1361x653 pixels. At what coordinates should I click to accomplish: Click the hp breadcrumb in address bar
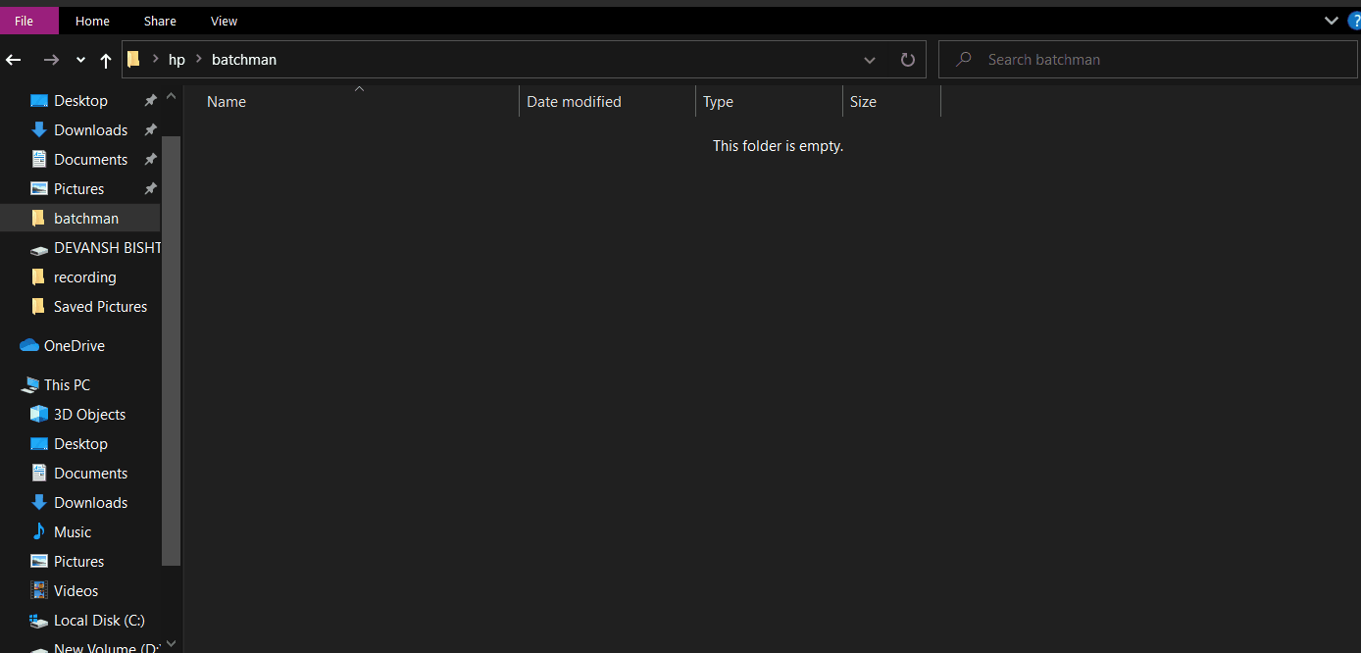[x=176, y=60]
